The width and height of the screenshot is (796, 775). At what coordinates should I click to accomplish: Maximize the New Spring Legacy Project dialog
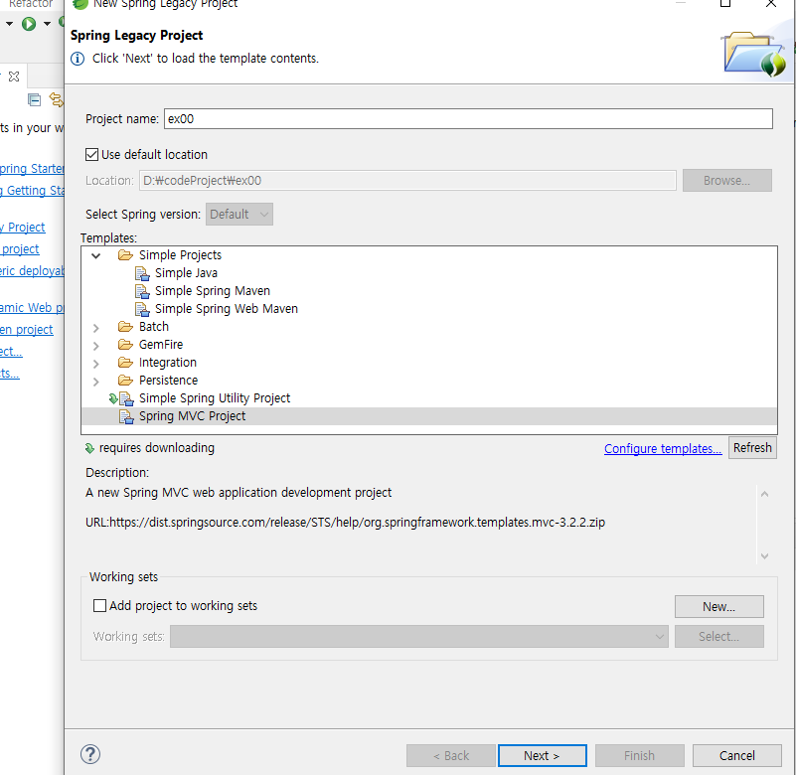point(725,4)
